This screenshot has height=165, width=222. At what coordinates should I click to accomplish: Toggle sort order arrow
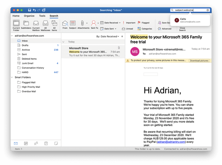point(122,36)
